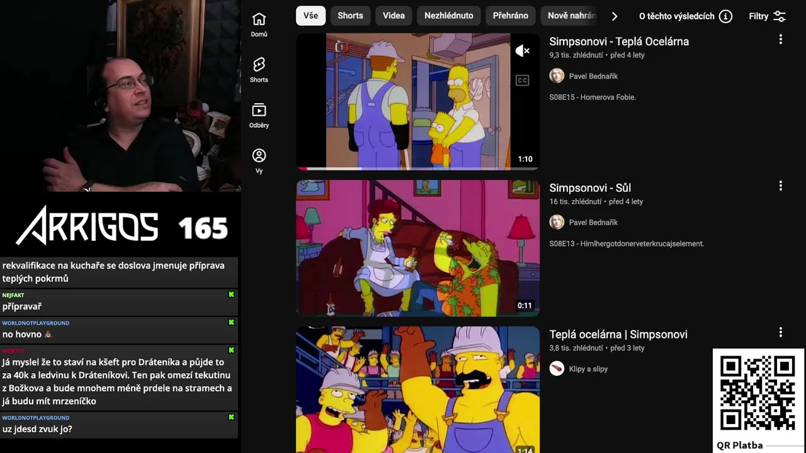The width and height of the screenshot is (806, 453).
Task: Select the Videa filter chip
Action: [x=394, y=16]
